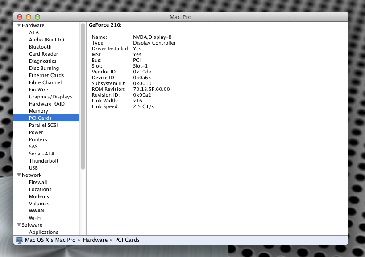Open Applications under Software
This screenshot has width=365, height=257.
click(44, 232)
